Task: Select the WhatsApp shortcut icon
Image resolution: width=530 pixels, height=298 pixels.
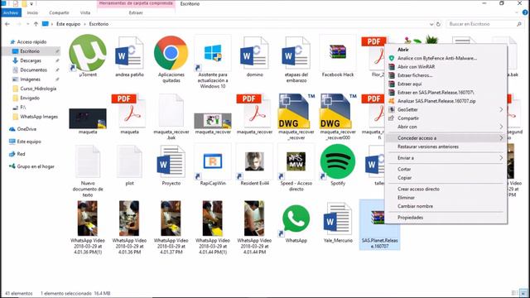Action: [296, 219]
